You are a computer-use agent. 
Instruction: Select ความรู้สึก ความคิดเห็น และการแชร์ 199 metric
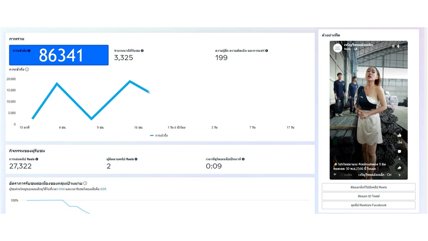click(x=241, y=55)
